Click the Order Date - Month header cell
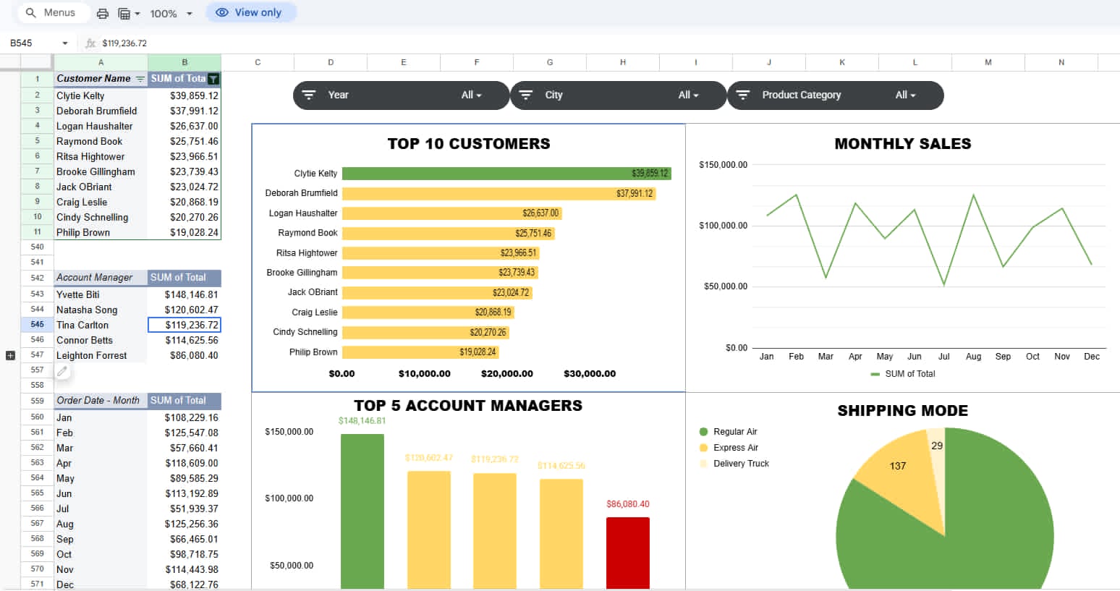Screen dimensions: 1120x591 (x=101, y=401)
